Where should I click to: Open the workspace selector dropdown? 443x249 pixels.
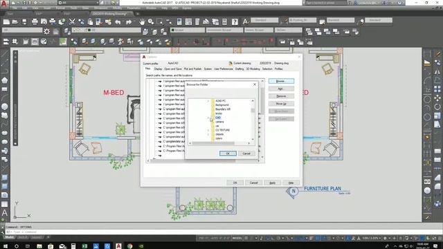point(22,30)
